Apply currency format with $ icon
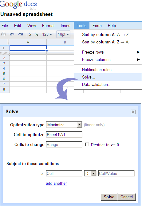Image resolution: width=142 pixels, height=206 pixels. point(30,34)
